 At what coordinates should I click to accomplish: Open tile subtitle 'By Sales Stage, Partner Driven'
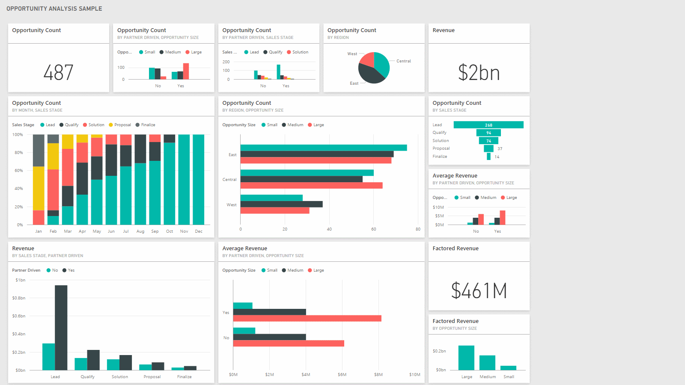point(48,256)
